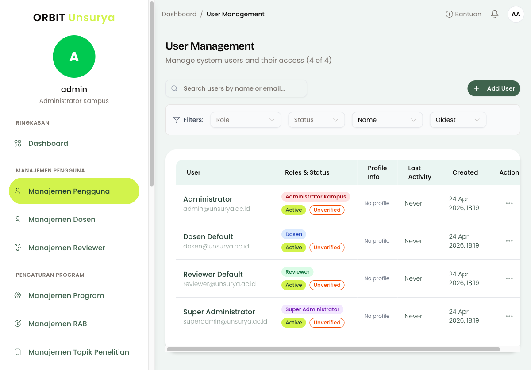Expand the Role filter dropdown
The width and height of the screenshot is (531, 370).
(x=246, y=120)
